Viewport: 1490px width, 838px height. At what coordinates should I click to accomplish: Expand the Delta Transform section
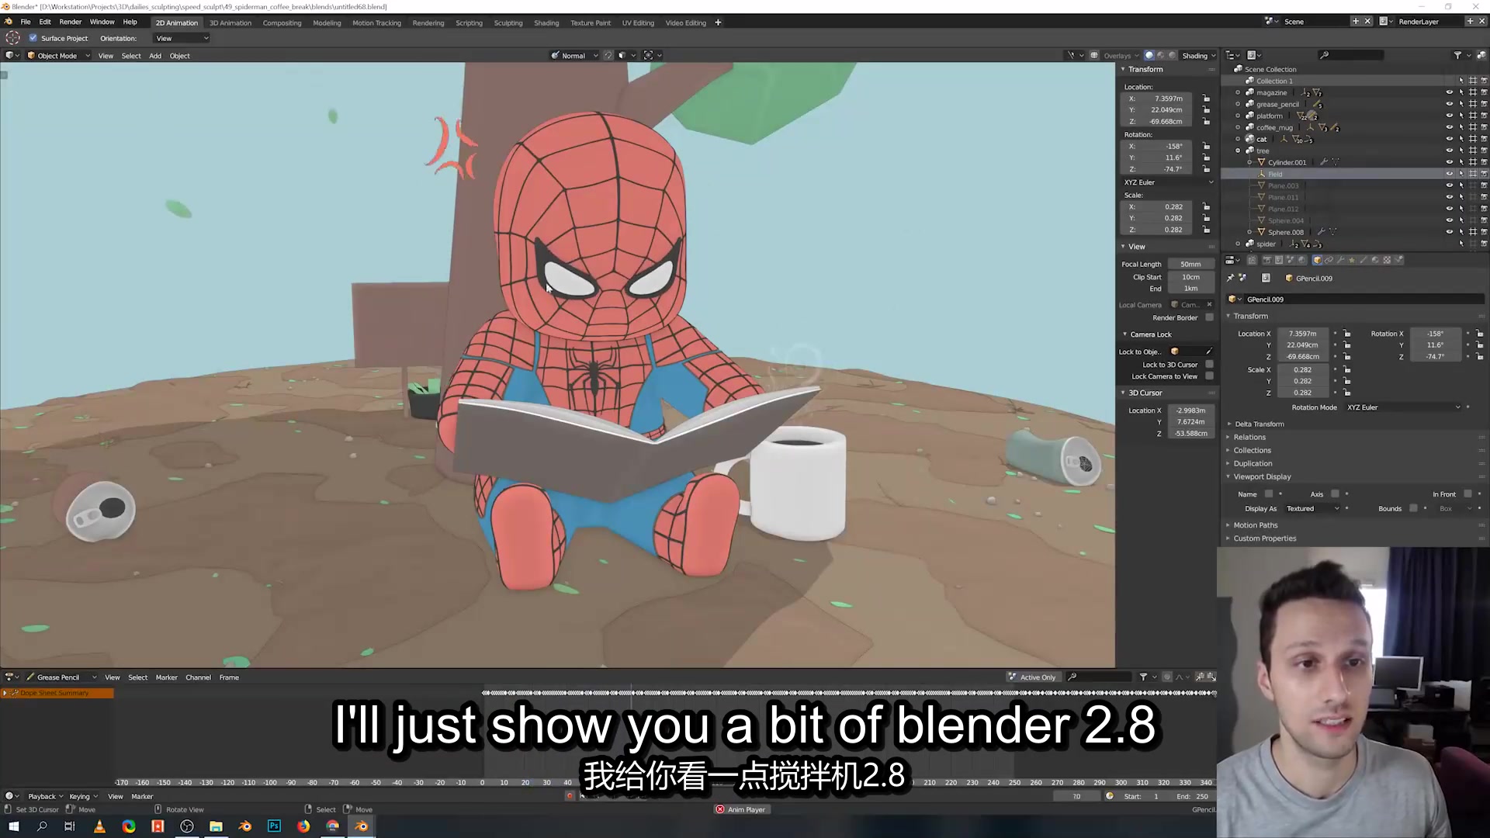coord(1259,424)
